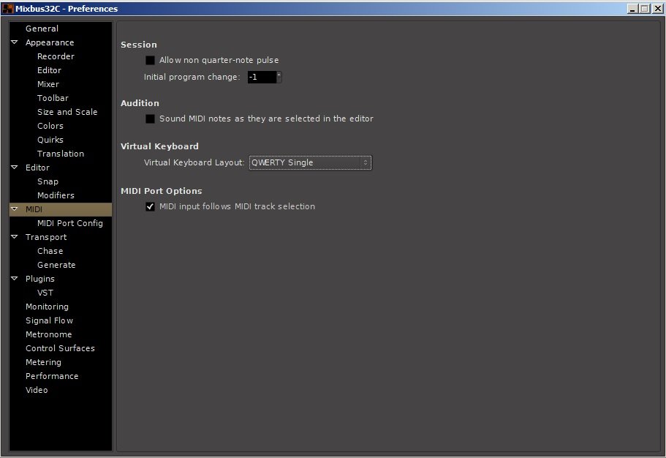Screen dimensions: 666x458
Task: Open the Chase transport settings
Action: click(50, 251)
